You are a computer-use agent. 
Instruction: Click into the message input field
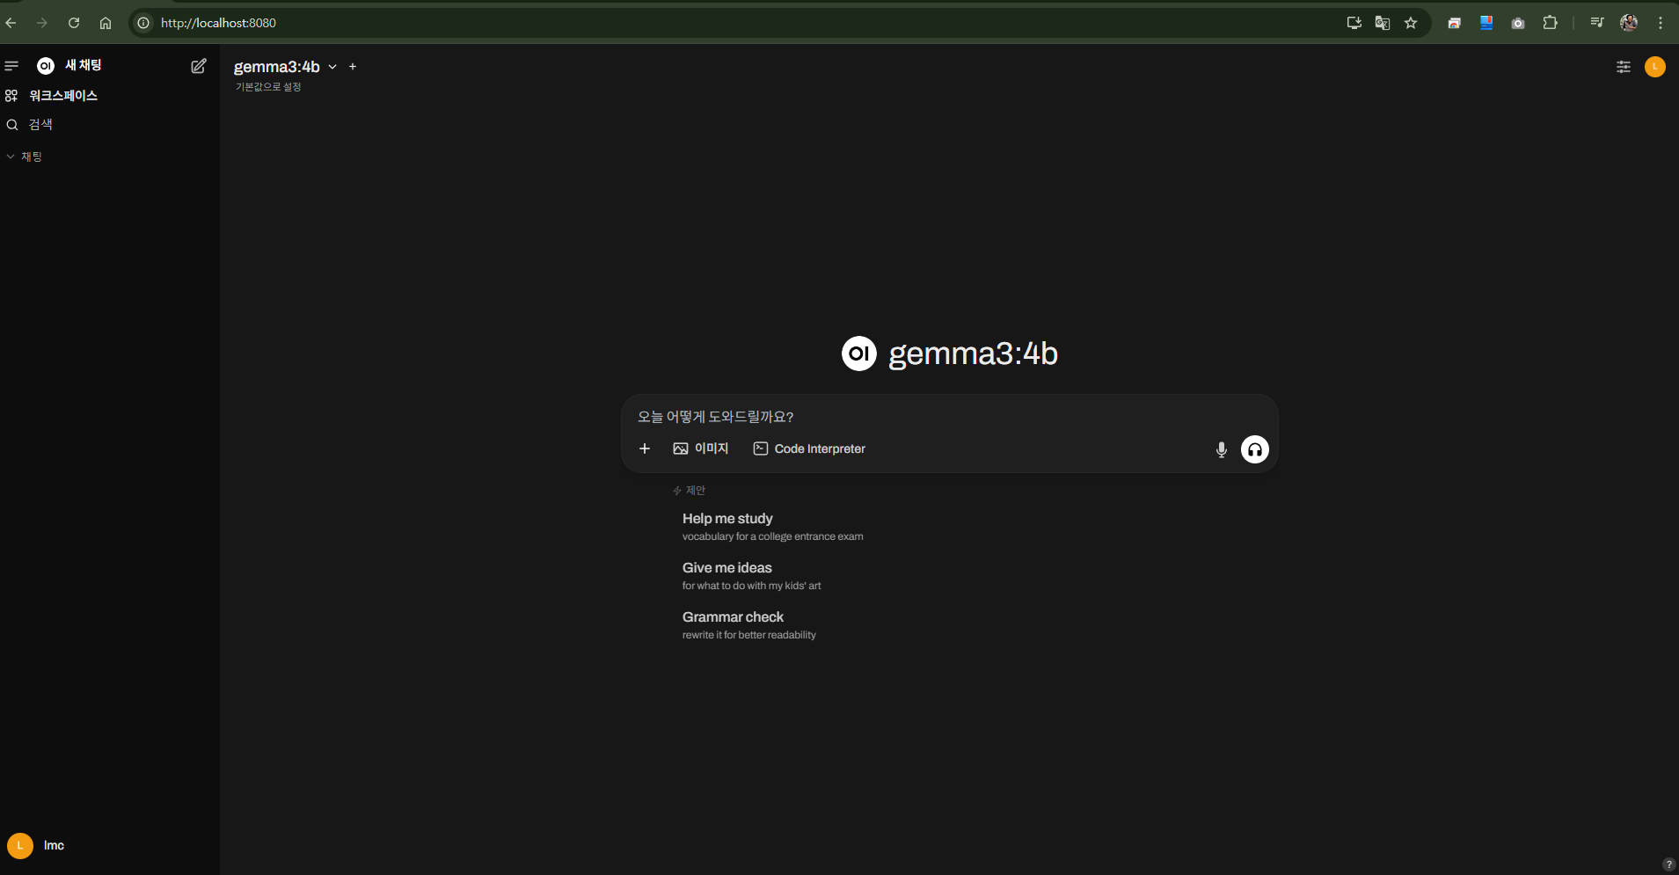click(949, 417)
